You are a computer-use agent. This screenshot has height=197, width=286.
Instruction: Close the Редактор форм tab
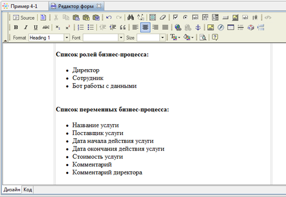[x=99, y=6]
